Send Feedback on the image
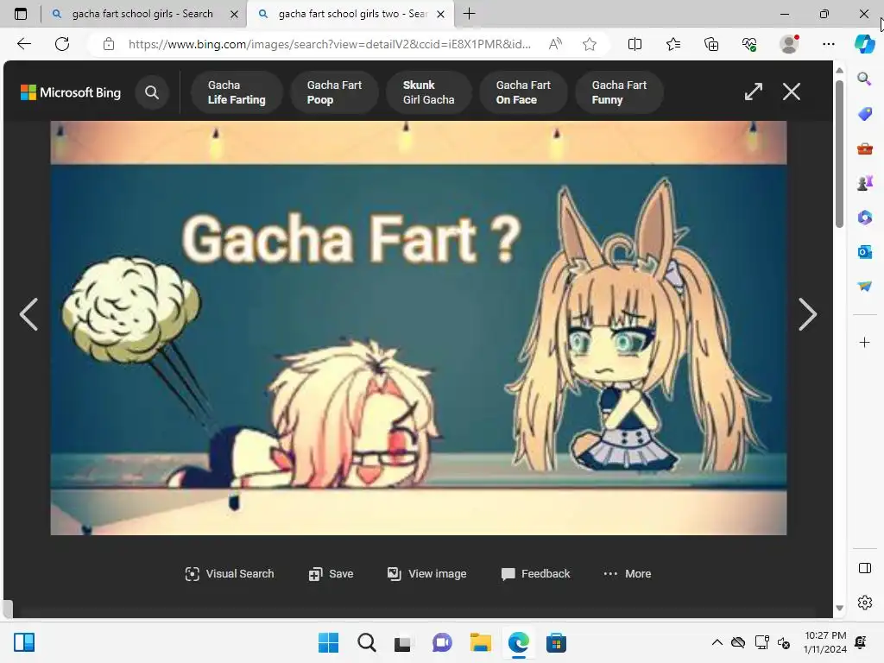 pos(535,574)
